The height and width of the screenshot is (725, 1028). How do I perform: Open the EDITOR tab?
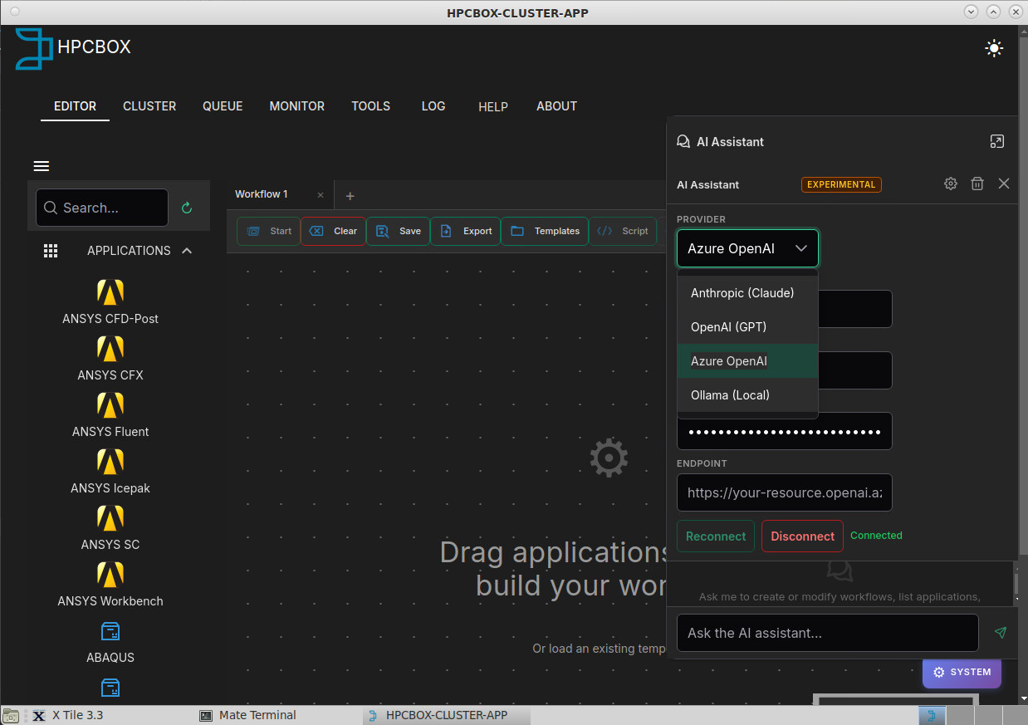click(75, 106)
